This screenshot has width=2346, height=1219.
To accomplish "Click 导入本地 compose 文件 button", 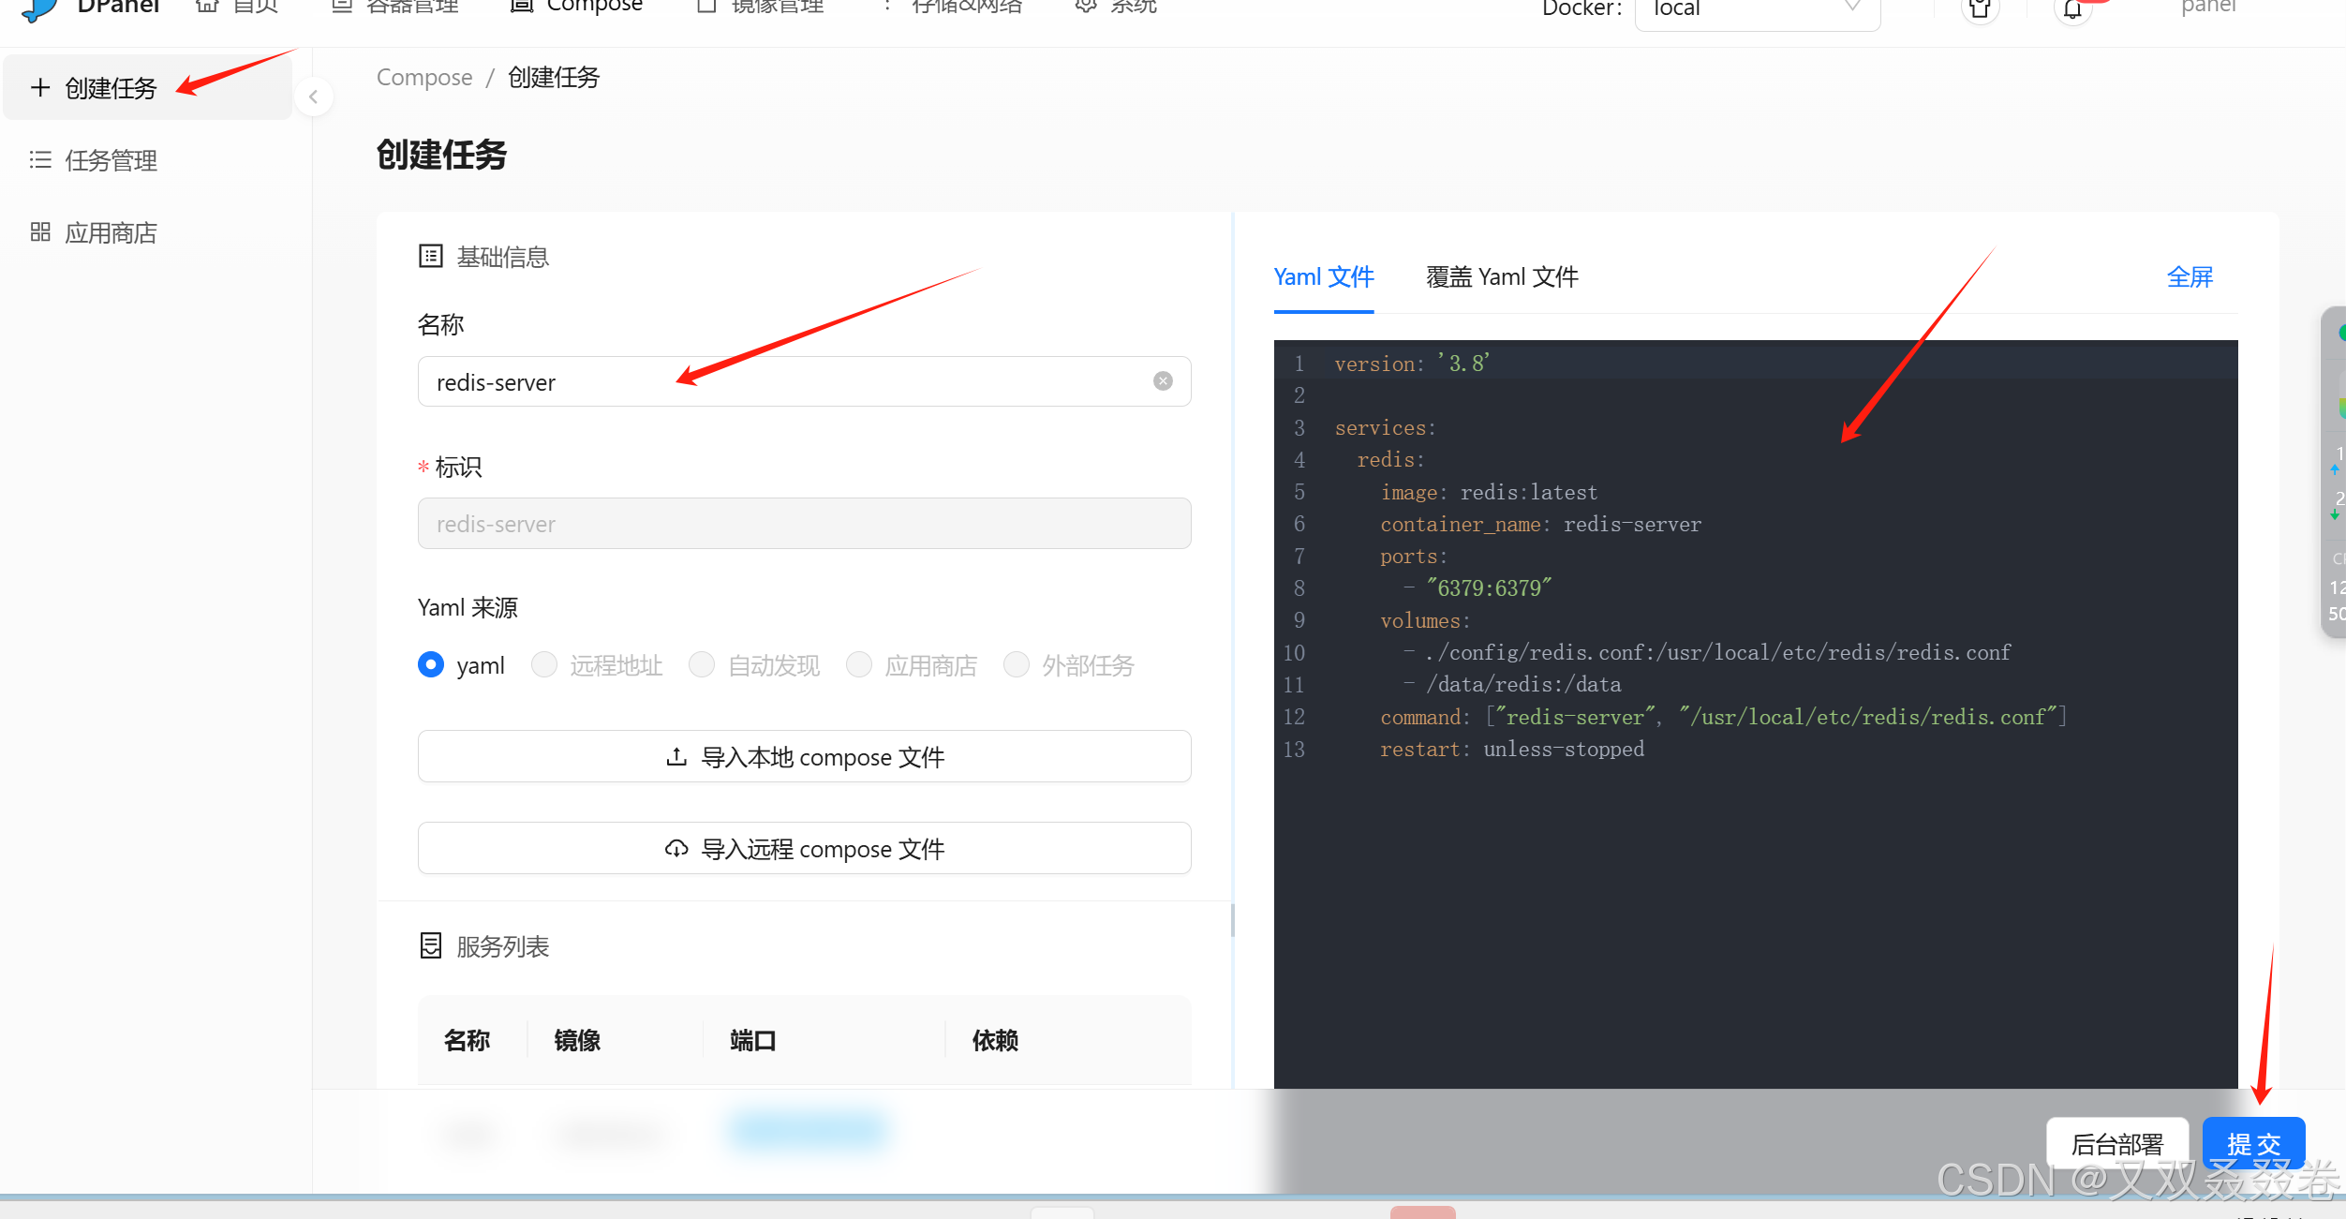I will click(804, 756).
